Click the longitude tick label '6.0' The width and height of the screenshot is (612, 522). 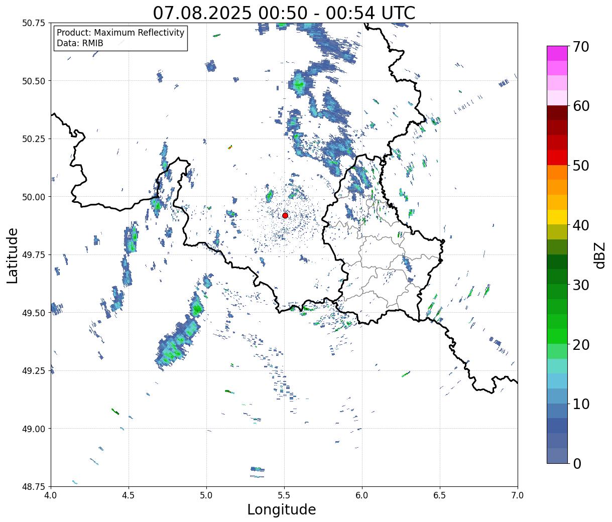(x=362, y=495)
